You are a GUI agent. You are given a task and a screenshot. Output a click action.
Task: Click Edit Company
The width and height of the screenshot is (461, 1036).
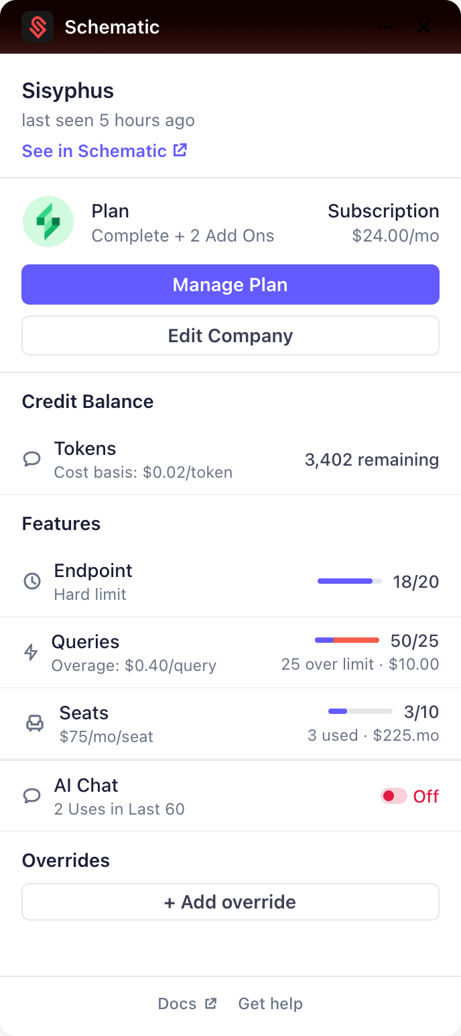click(x=230, y=335)
